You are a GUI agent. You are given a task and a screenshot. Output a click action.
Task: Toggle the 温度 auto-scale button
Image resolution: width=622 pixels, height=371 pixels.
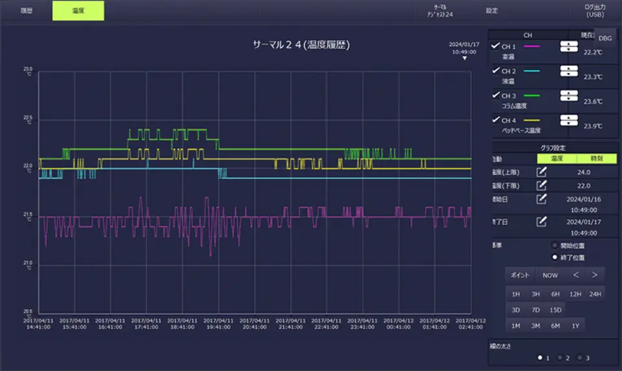(557, 158)
